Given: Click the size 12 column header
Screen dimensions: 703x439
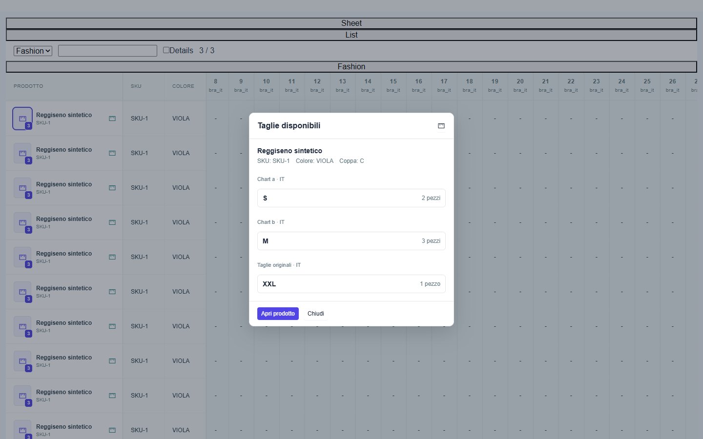Looking at the screenshot, I should click(317, 85).
